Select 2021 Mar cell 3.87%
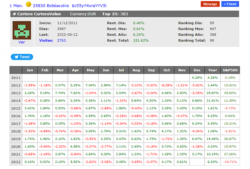This screenshot has height=169, width=250. (60, 154)
